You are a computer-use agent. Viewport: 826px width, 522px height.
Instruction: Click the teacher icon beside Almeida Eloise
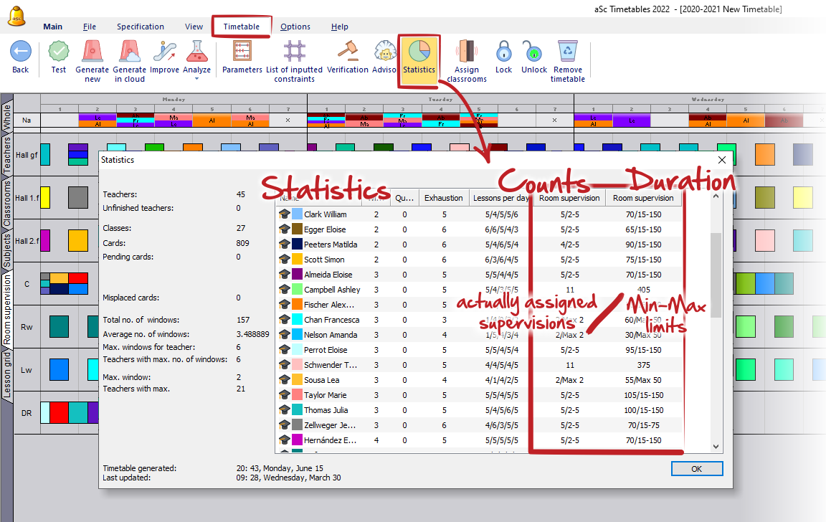pos(285,274)
